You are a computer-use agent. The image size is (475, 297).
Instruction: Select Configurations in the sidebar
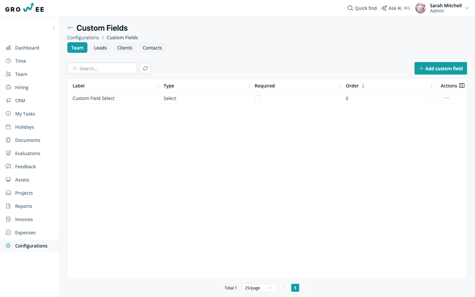29,246
